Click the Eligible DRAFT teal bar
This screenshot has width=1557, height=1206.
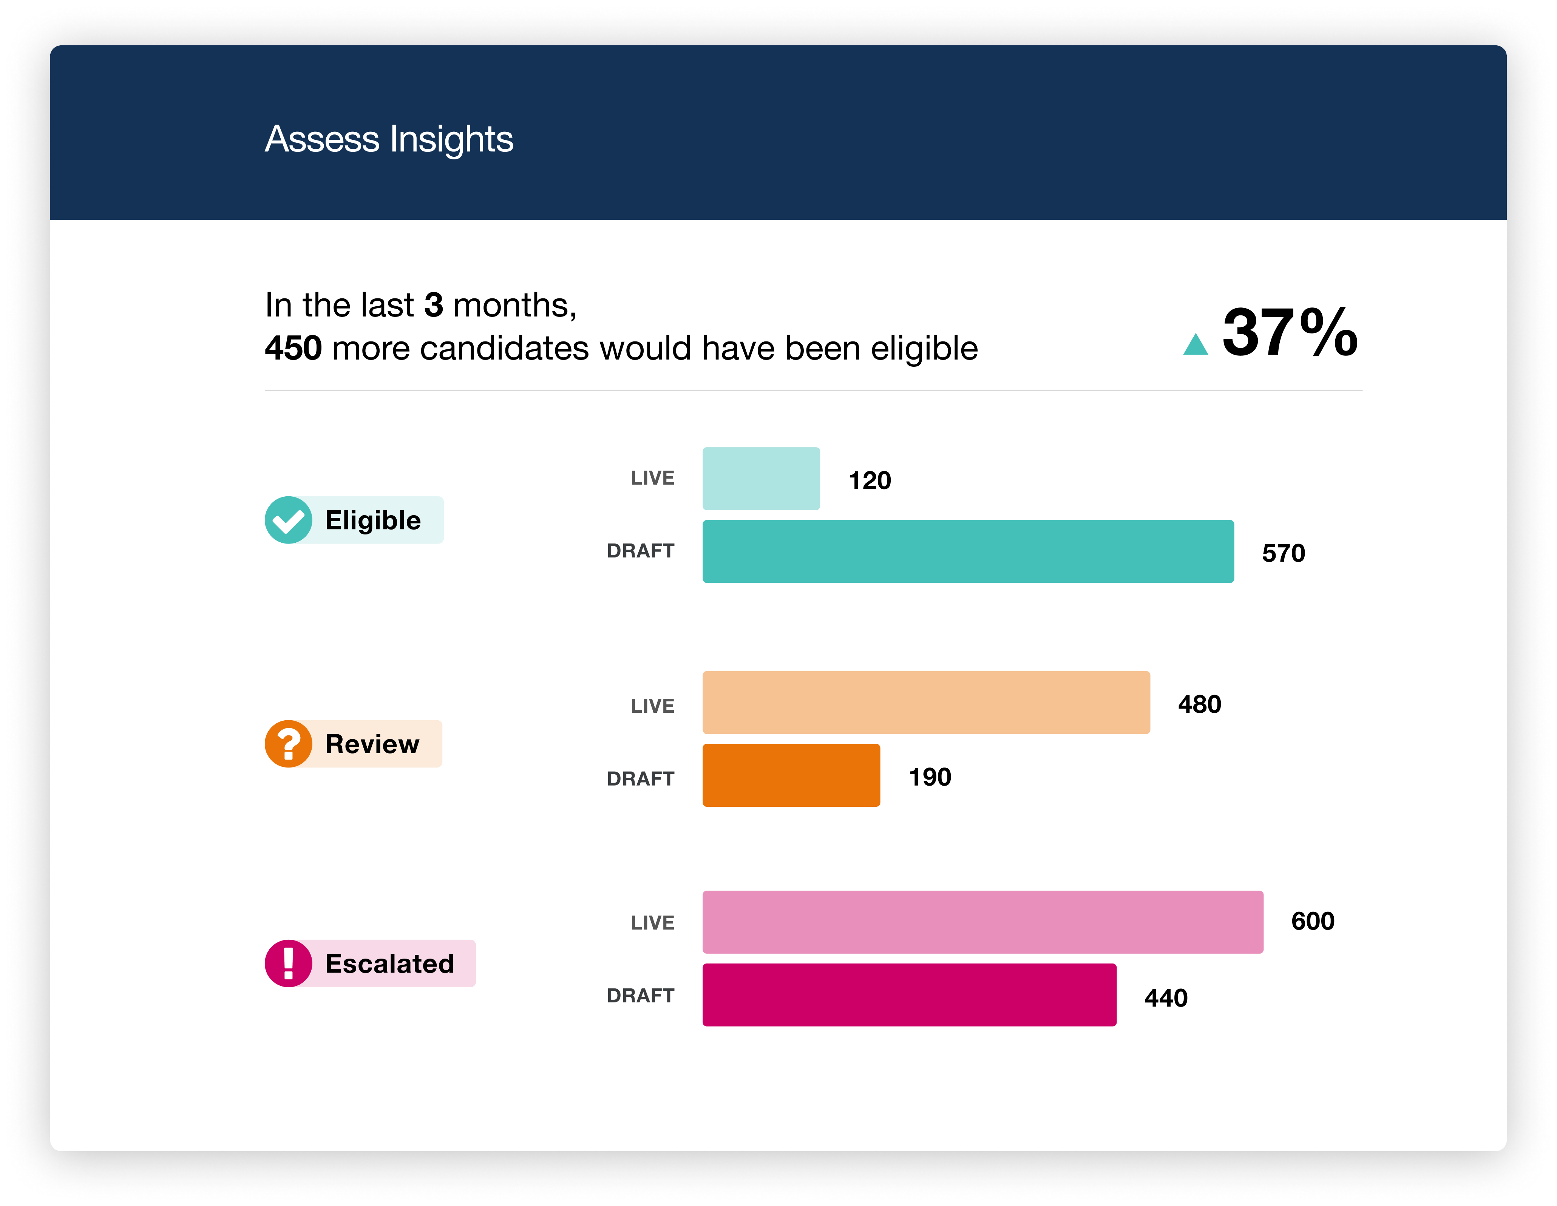[967, 551]
